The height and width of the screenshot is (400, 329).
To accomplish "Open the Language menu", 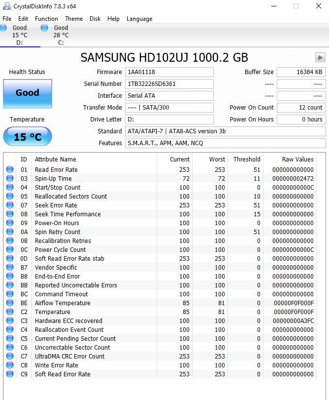I will tap(139, 19).
